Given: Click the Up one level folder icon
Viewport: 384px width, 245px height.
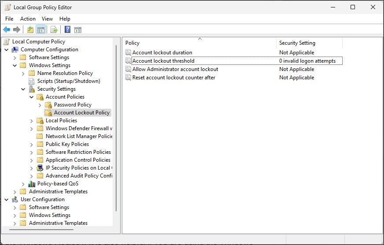Looking at the screenshot, I should coord(30,30).
